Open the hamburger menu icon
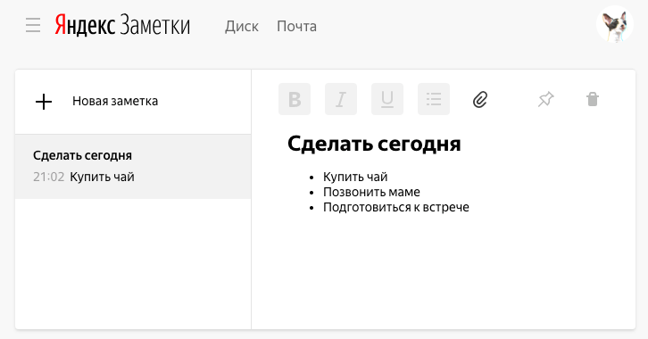Viewport: 648px width, 339px height. point(33,25)
